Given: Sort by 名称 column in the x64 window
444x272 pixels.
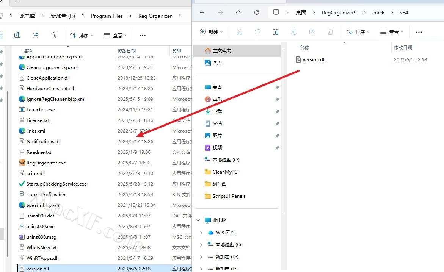Looking at the screenshot, I should [304, 48].
